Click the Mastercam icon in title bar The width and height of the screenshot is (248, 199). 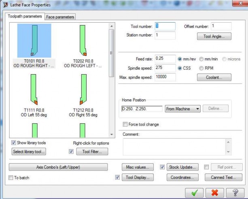4,5
